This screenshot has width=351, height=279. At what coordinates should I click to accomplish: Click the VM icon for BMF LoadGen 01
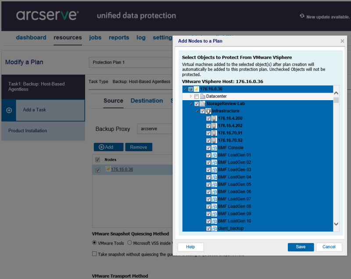click(x=214, y=155)
